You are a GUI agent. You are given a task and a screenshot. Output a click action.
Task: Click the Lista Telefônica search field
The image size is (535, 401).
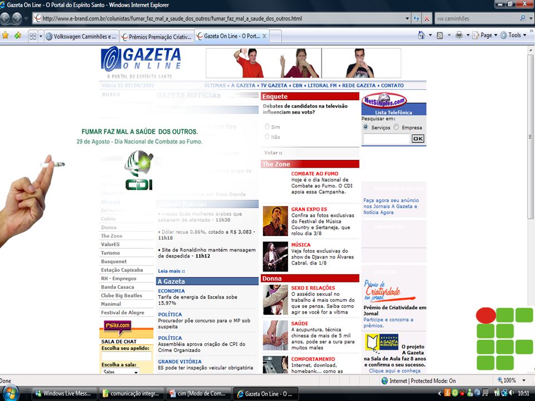[x=386, y=139]
